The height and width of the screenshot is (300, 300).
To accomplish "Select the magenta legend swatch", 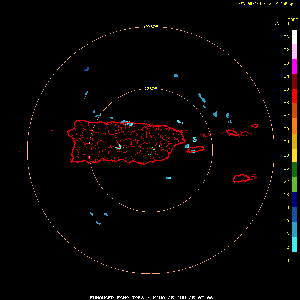I will click(x=294, y=66).
